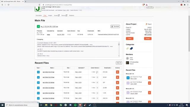Screen dimensions: 190x107
Task: Download jei-1.16.4-7.6.1.71.jar from Recent Files table
Action: 118,72
